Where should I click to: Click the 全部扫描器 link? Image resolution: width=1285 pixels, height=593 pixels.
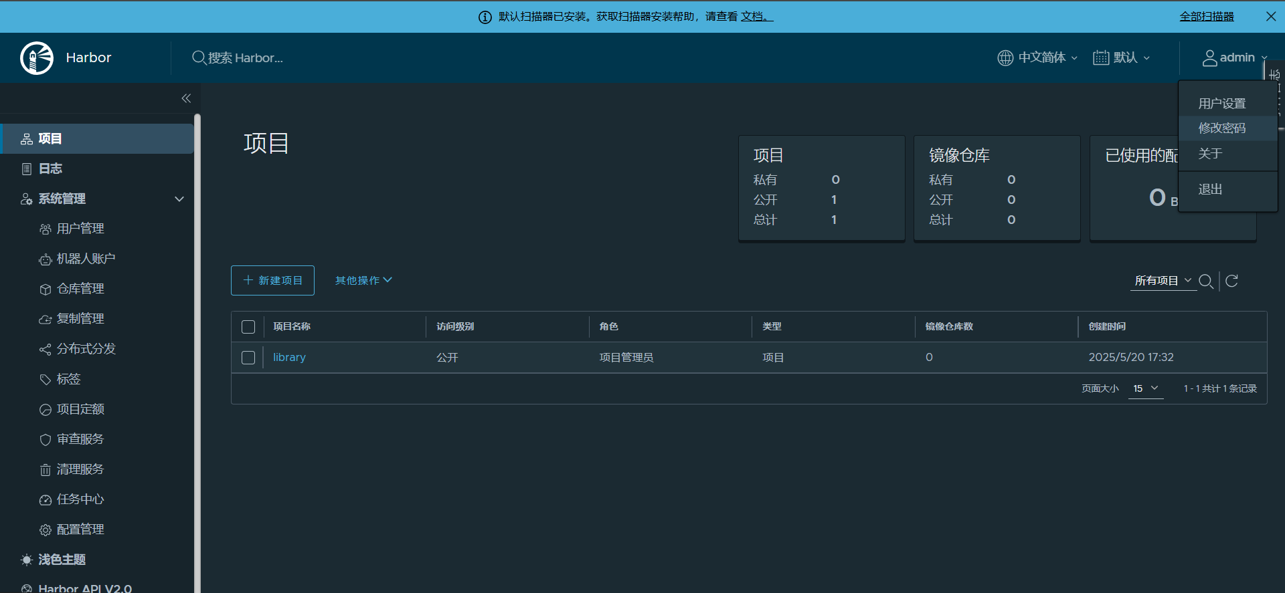pos(1207,17)
